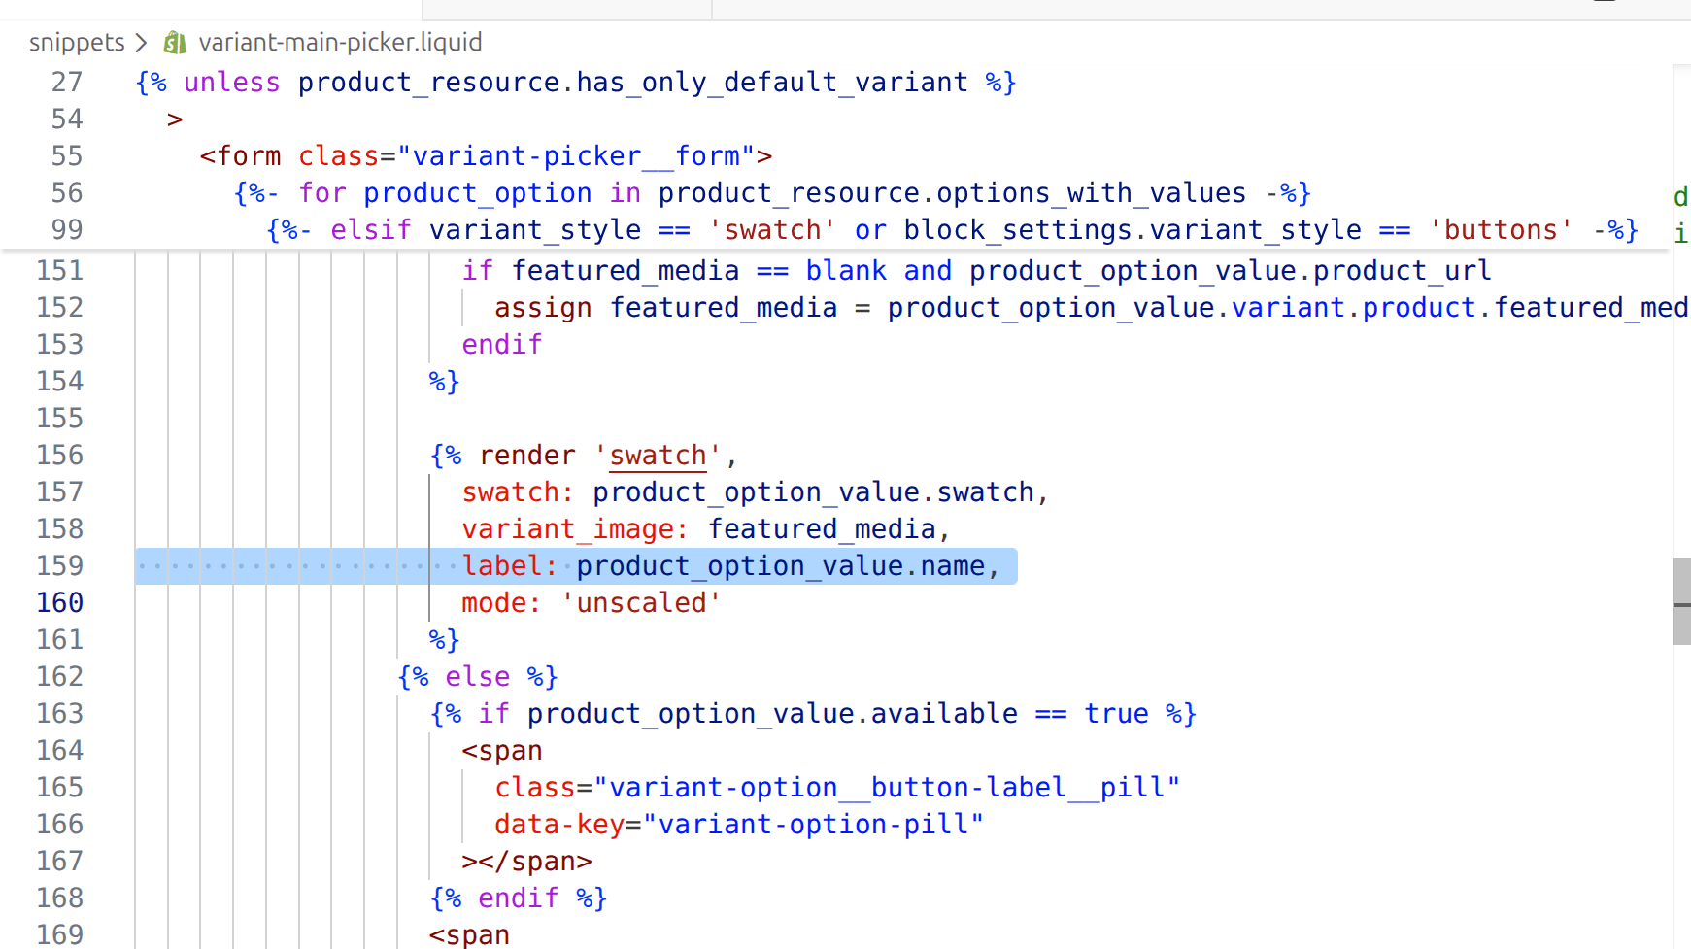This screenshot has width=1691, height=949.
Task: Click sticky line 54 closing bracket
Action: coord(175,119)
